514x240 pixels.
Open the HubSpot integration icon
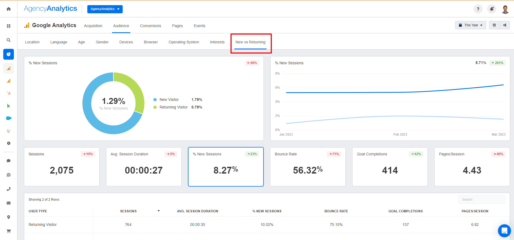(x=9, y=93)
